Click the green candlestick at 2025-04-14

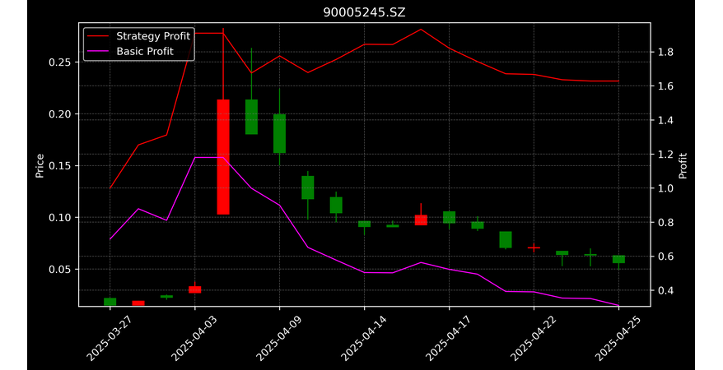pos(364,224)
